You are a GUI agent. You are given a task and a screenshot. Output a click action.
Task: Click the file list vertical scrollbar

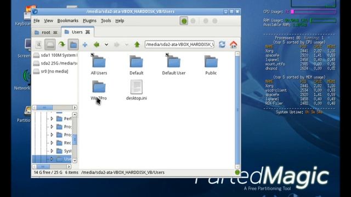pos(237,110)
